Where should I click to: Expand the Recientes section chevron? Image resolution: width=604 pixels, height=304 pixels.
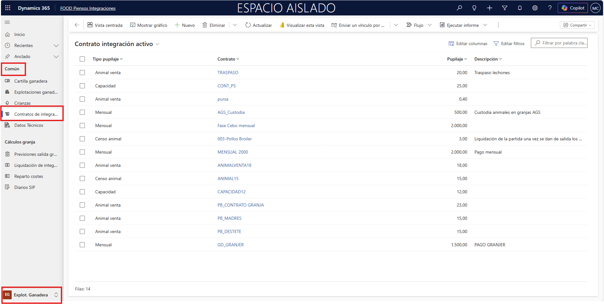[x=56, y=45]
